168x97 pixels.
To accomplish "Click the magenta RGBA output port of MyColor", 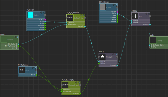I will pos(45,20).
